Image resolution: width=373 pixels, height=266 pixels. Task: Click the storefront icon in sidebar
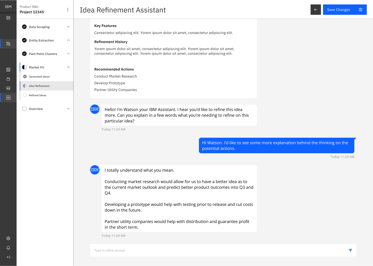click(x=8, y=88)
